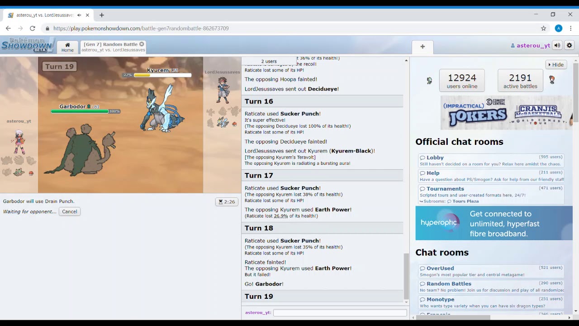
Task: Click Kyurem's HP bar
Action: pos(162,75)
